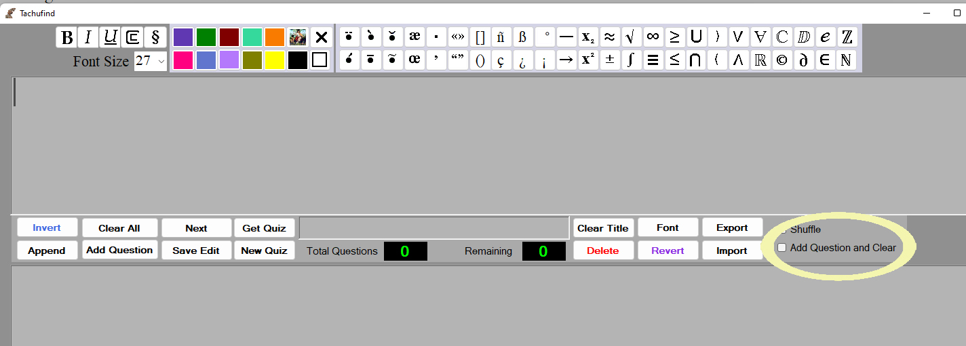Insert the ñ character
The image size is (966, 346).
pyautogui.click(x=501, y=37)
